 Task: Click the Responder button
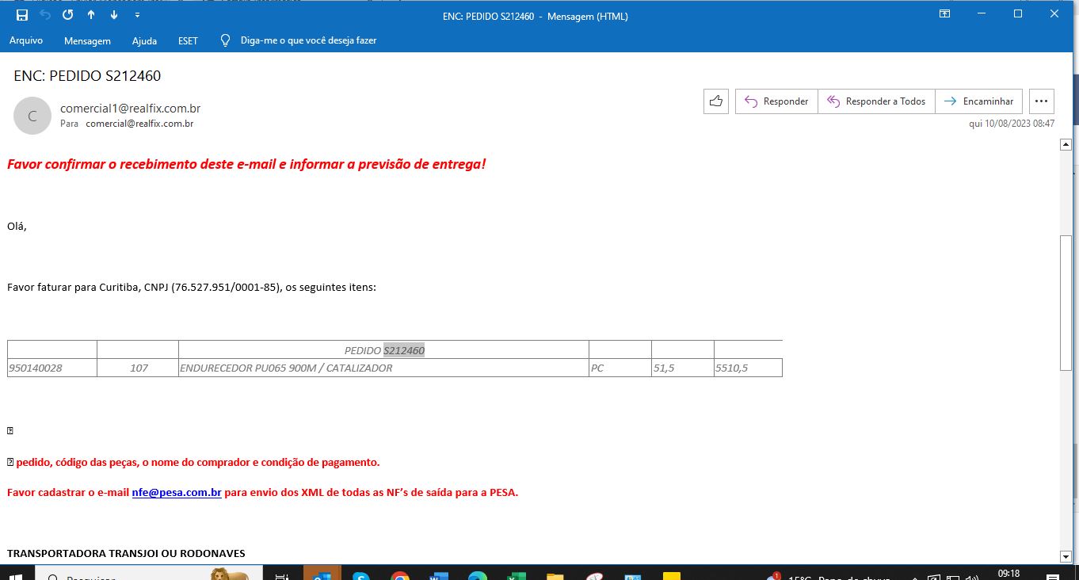(776, 101)
